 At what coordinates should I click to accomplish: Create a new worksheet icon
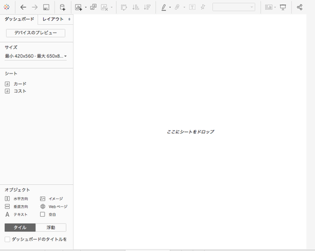click(x=78, y=7)
